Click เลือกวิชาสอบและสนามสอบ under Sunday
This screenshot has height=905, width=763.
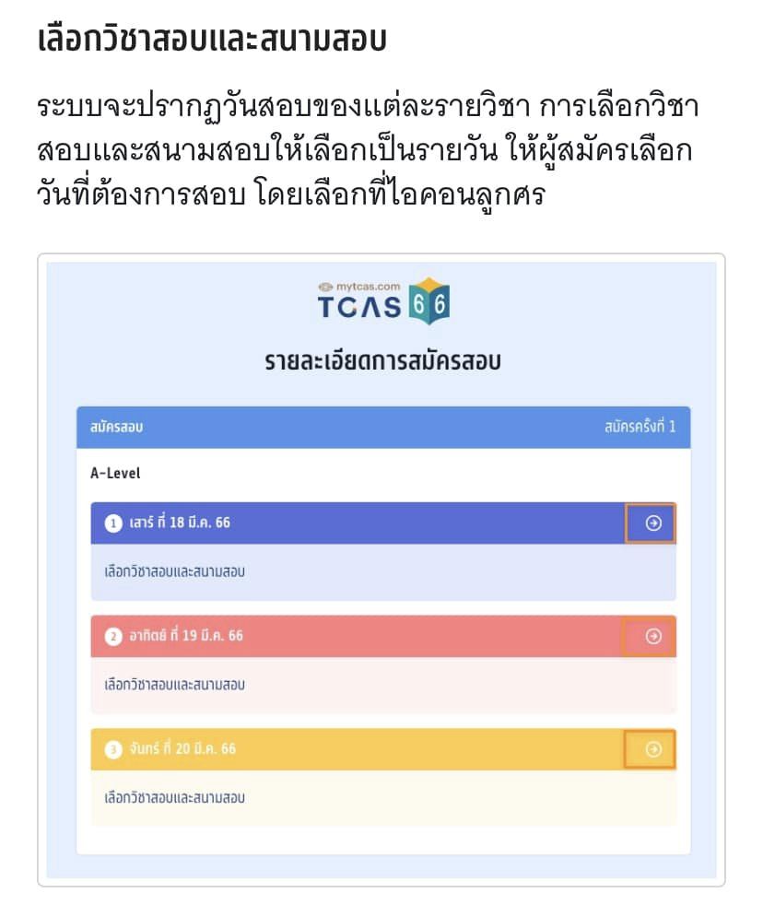175,685
